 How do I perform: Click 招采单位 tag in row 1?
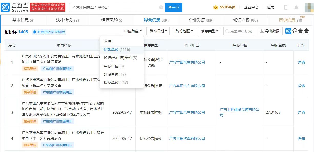(30, 69)
